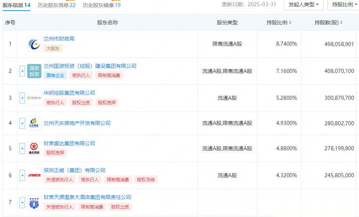Click 限制高消费 tag under 深圳正威
This screenshot has width=359, height=217.
point(118,180)
